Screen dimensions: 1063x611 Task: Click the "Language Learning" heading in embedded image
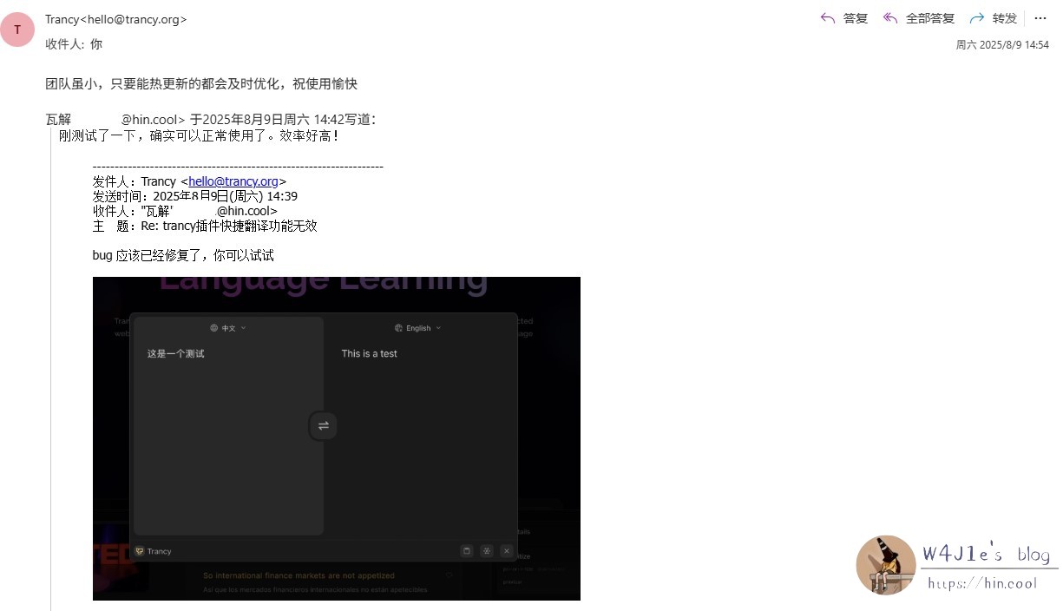coord(323,284)
